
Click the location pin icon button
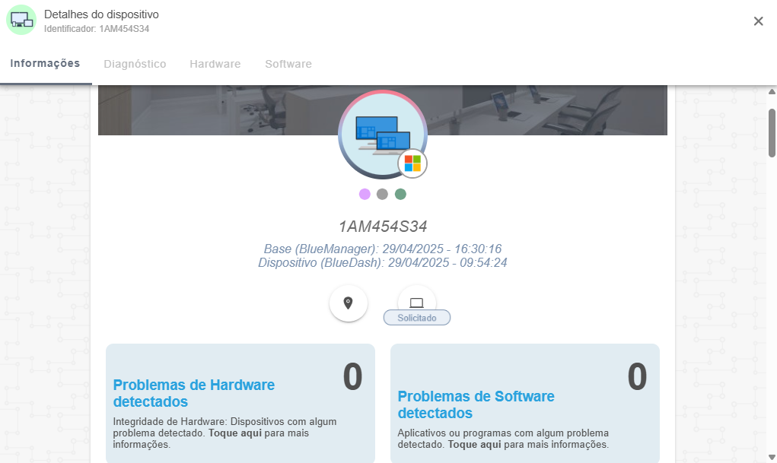click(349, 303)
